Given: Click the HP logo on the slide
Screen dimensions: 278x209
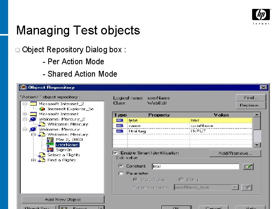Looking at the screenshot, I should point(261,15).
